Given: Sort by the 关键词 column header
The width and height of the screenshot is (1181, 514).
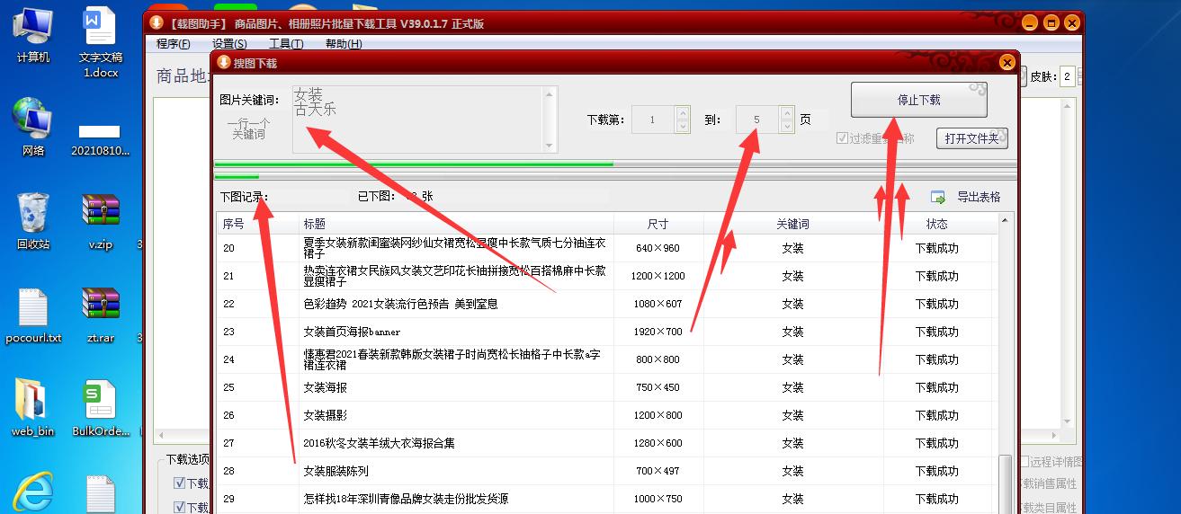Looking at the screenshot, I should (793, 224).
